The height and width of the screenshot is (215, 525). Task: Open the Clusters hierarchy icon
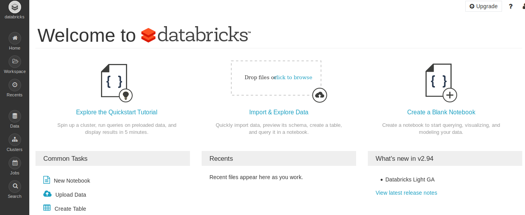(15, 140)
